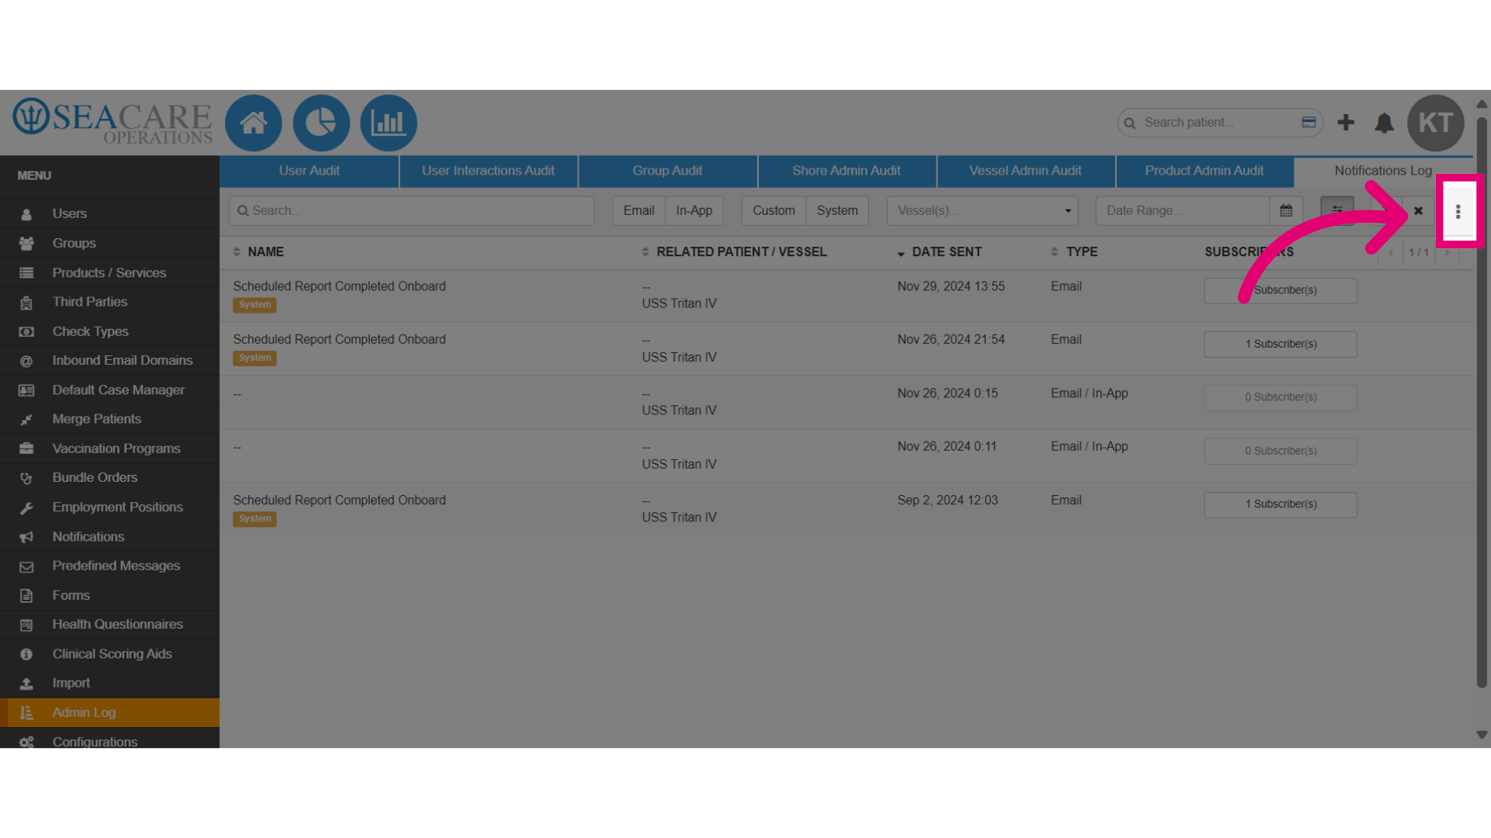Sort by the TYPE column
Screen dimensions: 1491x838
[x=1074, y=252]
